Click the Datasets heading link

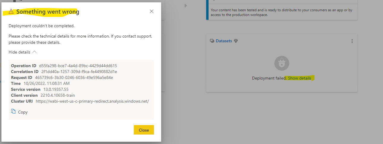pyautogui.click(x=224, y=41)
